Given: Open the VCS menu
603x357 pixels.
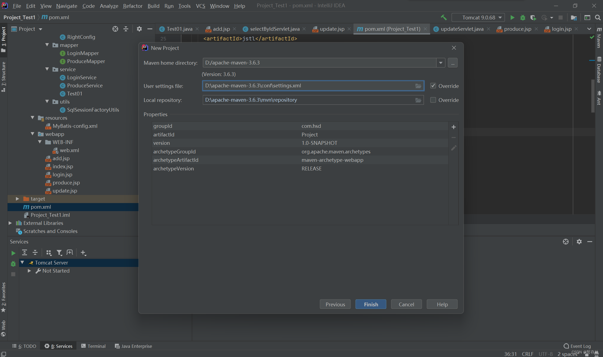Looking at the screenshot, I should point(200,6).
